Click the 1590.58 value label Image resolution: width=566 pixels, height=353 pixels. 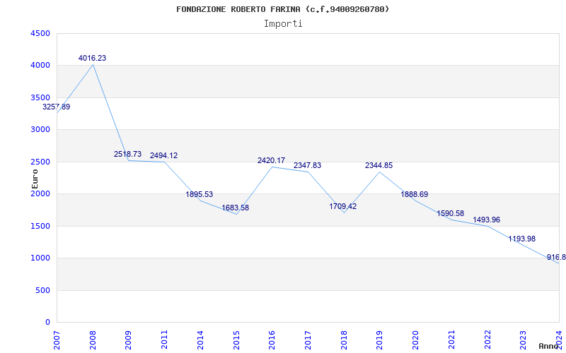click(x=451, y=213)
